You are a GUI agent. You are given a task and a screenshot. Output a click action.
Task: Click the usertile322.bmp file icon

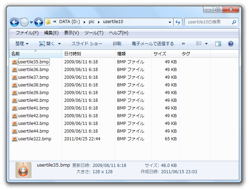pyautogui.click(x=15, y=139)
